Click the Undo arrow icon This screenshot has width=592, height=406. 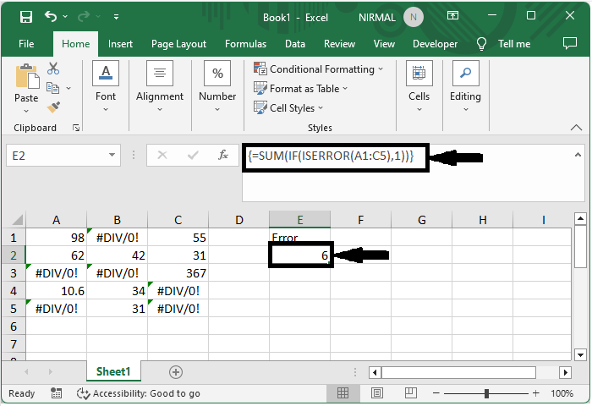[x=52, y=17]
